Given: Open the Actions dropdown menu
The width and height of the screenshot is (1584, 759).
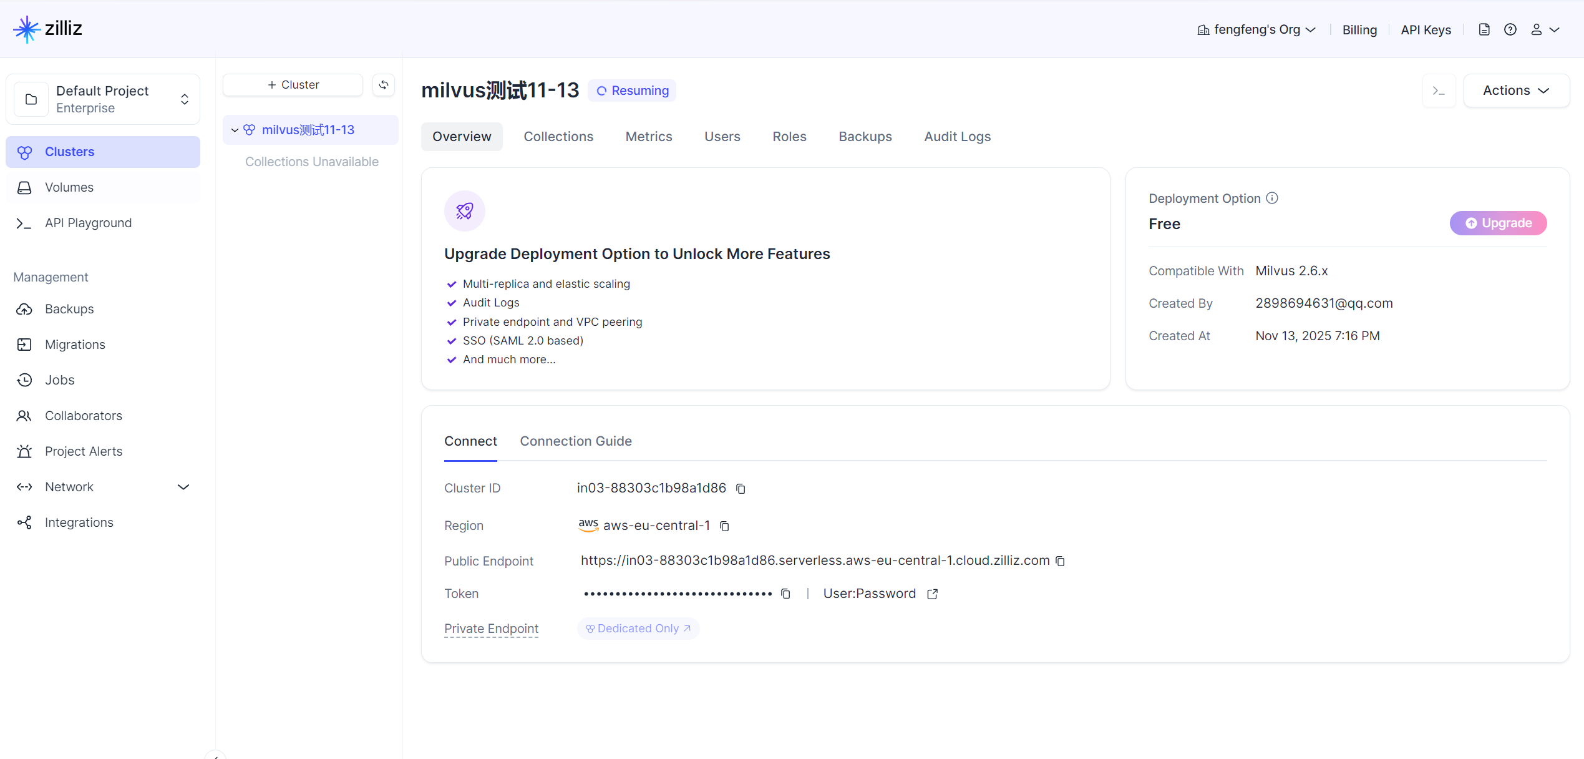Looking at the screenshot, I should 1515,91.
